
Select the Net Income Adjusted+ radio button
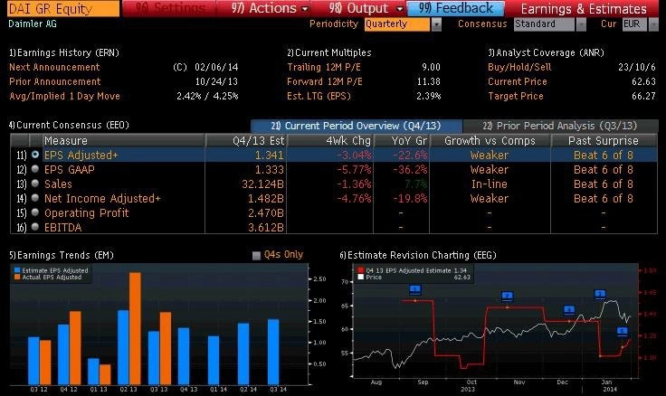pos(35,198)
